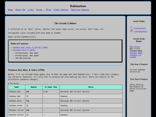Click the Pokémon Red ENG row name
This screenshot has width=156, height=117.
[x=15, y=92]
